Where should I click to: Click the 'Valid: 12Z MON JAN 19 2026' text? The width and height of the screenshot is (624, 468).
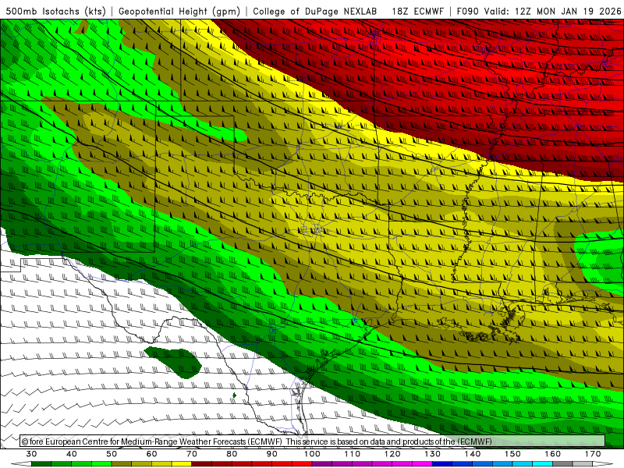click(x=553, y=11)
